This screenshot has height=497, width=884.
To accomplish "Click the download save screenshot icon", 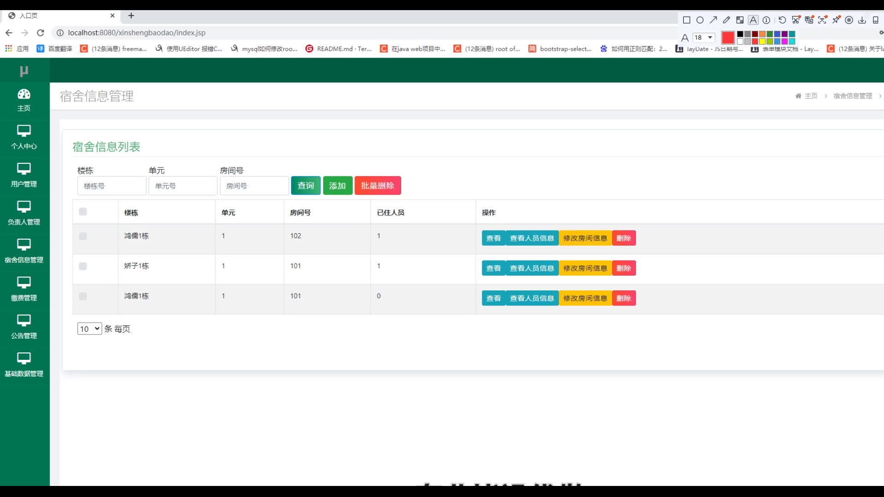I will (x=862, y=20).
